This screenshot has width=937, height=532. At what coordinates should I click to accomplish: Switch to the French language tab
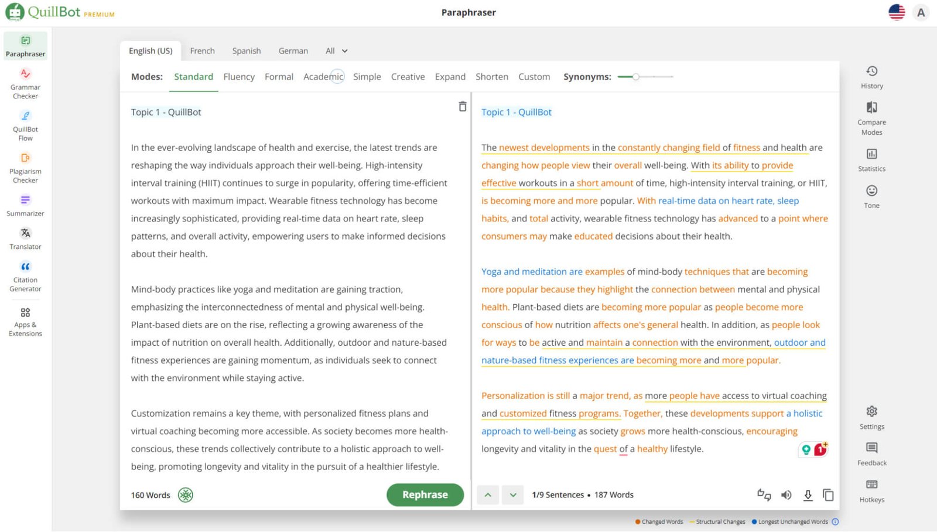202,51
